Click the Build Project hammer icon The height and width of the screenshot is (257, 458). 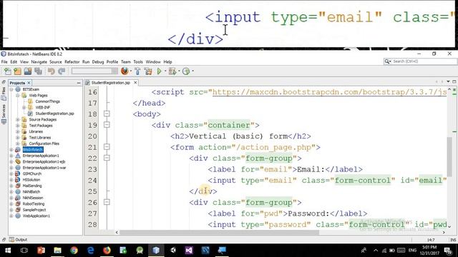click(137, 71)
